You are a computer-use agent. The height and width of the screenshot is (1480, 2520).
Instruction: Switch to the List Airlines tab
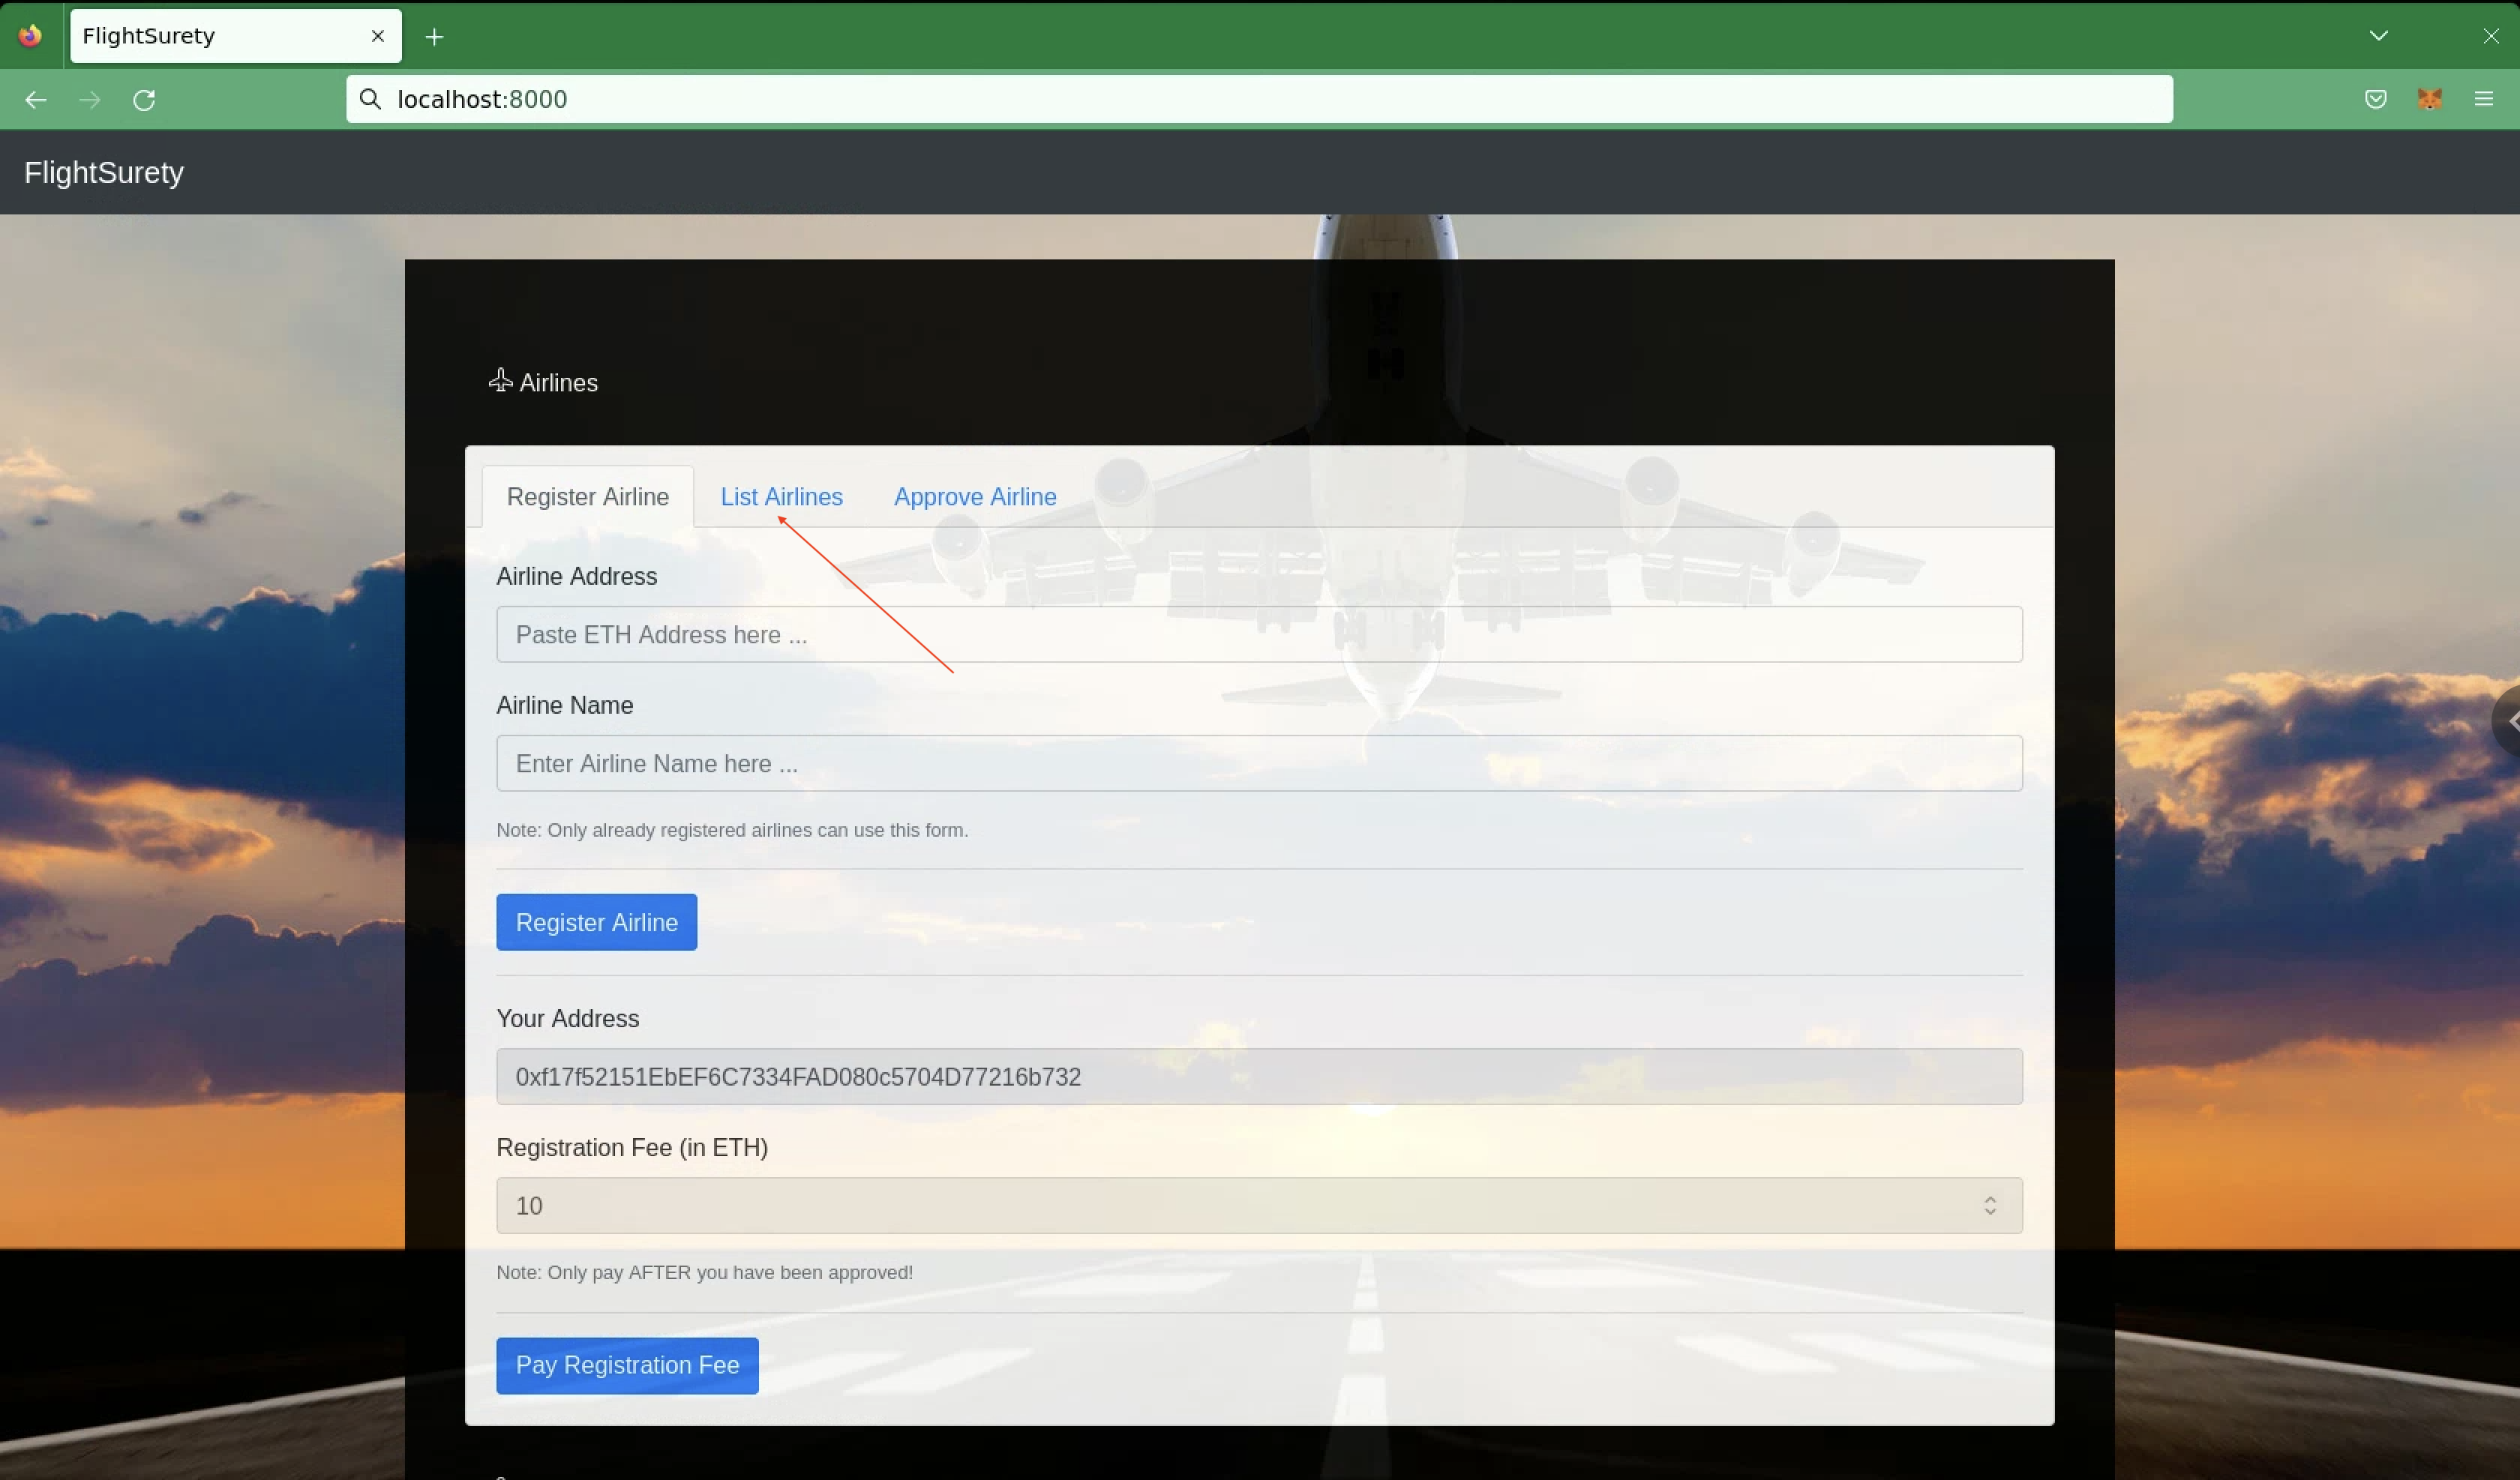tap(781, 497)
